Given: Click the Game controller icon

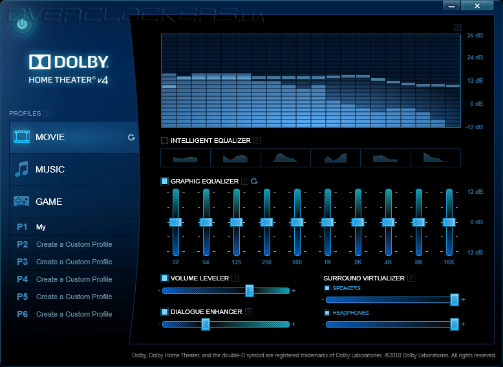Looking at the screenshot, I should 21,202.
